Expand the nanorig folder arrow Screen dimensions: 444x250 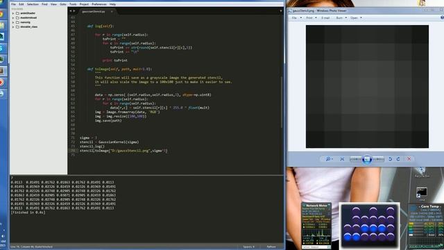pos(13,22)
